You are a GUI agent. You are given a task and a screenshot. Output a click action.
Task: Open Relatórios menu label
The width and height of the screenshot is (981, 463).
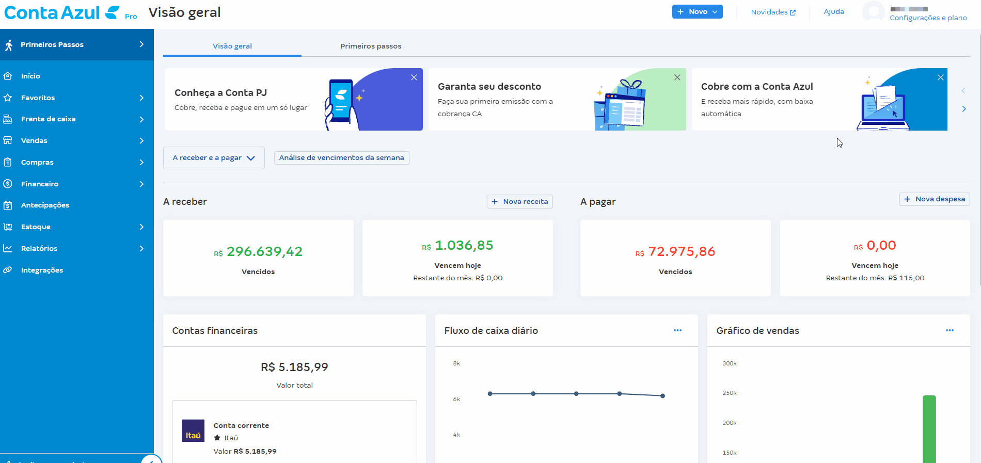coord(39,248)
